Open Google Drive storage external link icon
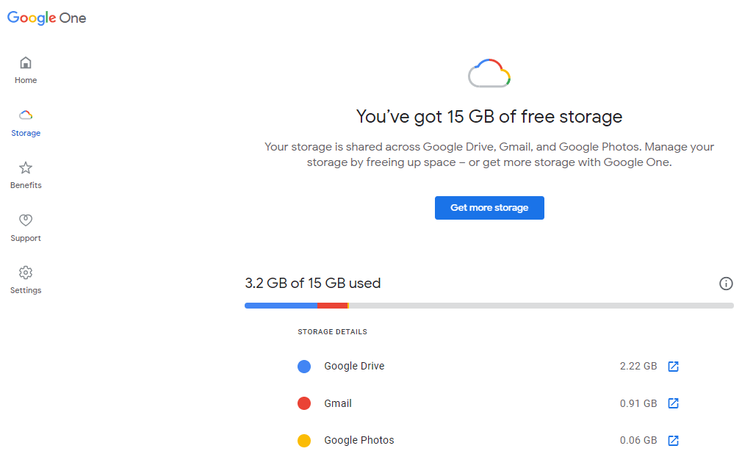Viewport: 742px width, 454px height. (x=673, y=366)
